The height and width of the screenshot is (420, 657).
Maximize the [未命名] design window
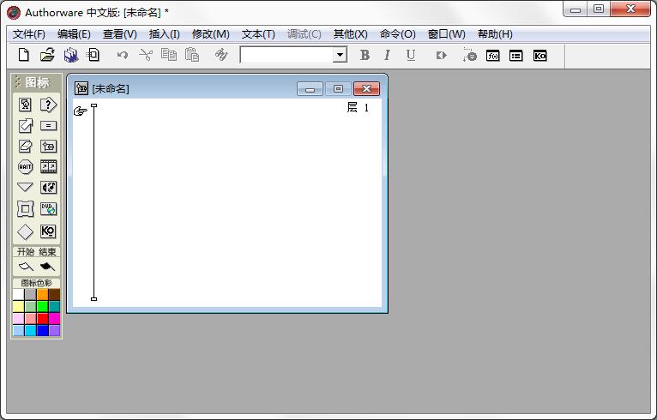pos(338,89)
